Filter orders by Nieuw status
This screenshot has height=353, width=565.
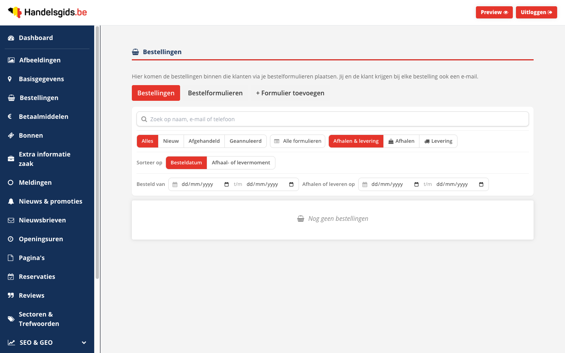[x=171, y=141]
